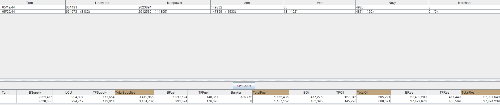Click the BFuel column header

171,92
